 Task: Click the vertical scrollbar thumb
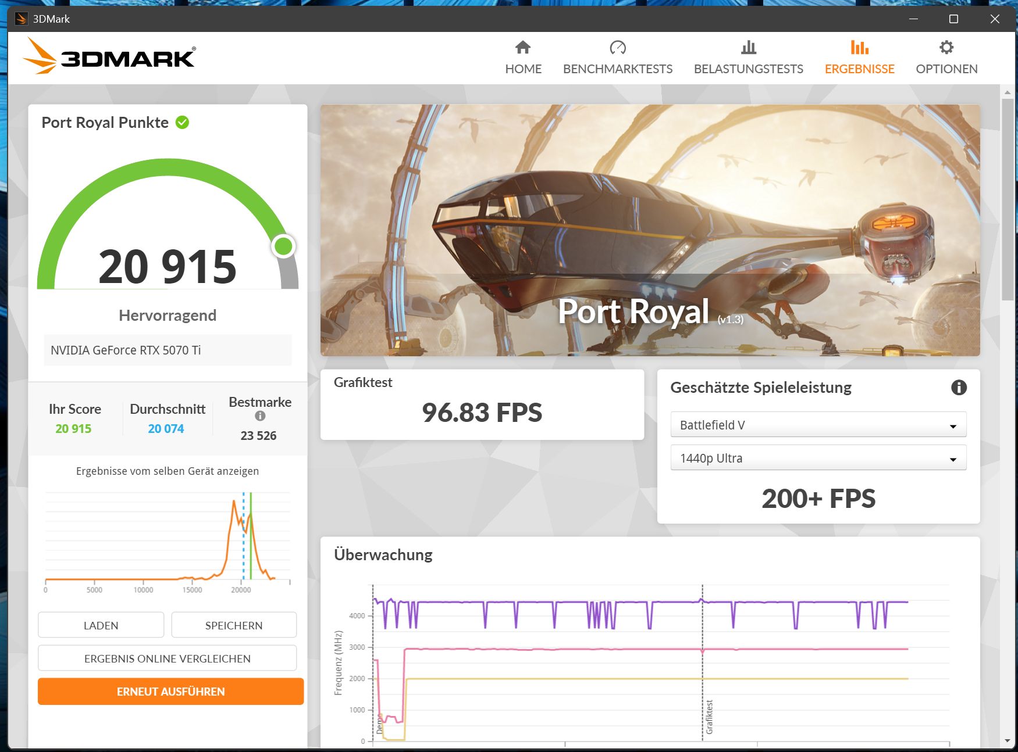click(x=1008, y=199)
